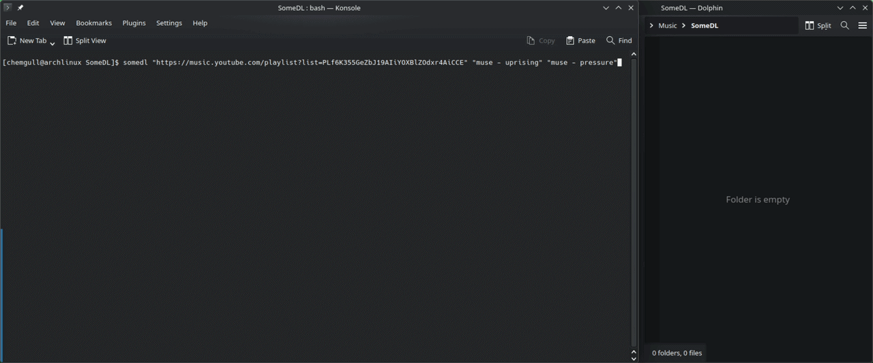Maximize the Konsole window

click(x=619, y=7)
